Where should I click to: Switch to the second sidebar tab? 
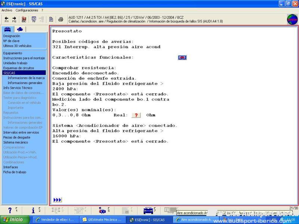20,29
